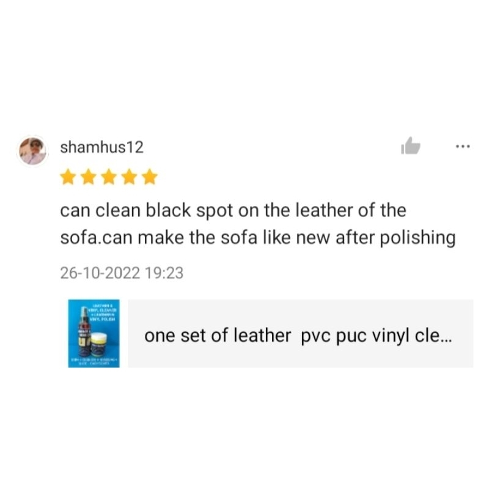The image size is (489, 489).
Task: Visit the shamhus12 username link
Action: 101,147
